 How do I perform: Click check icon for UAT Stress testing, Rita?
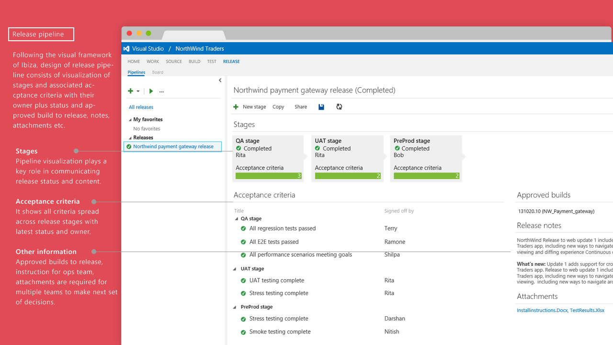(244, 293)
